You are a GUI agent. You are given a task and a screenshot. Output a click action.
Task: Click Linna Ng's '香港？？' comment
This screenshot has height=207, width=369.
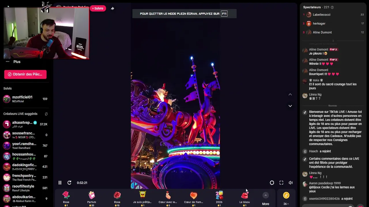[x=315, y=99]
